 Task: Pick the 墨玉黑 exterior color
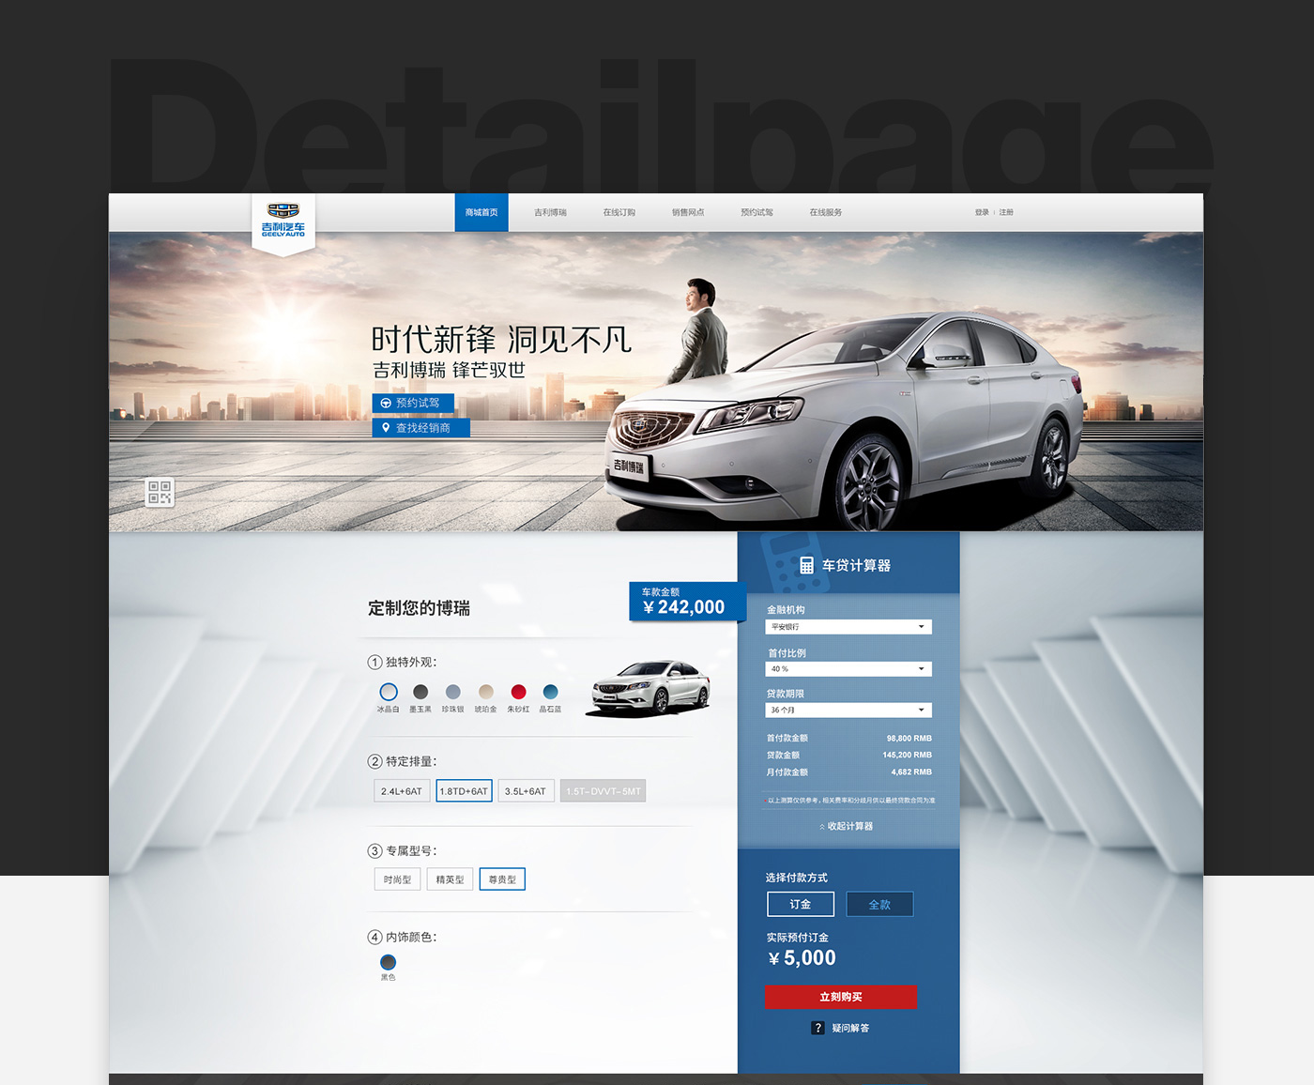click(x=420, y=692)
